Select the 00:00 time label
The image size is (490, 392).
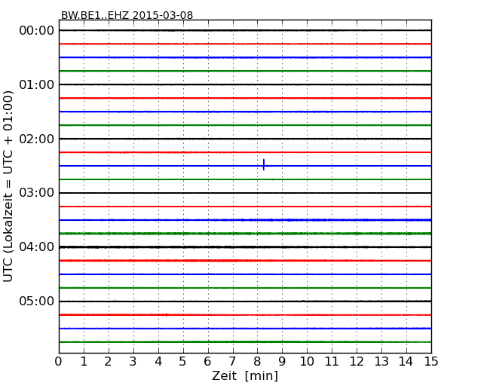click(x=37, y=31)
